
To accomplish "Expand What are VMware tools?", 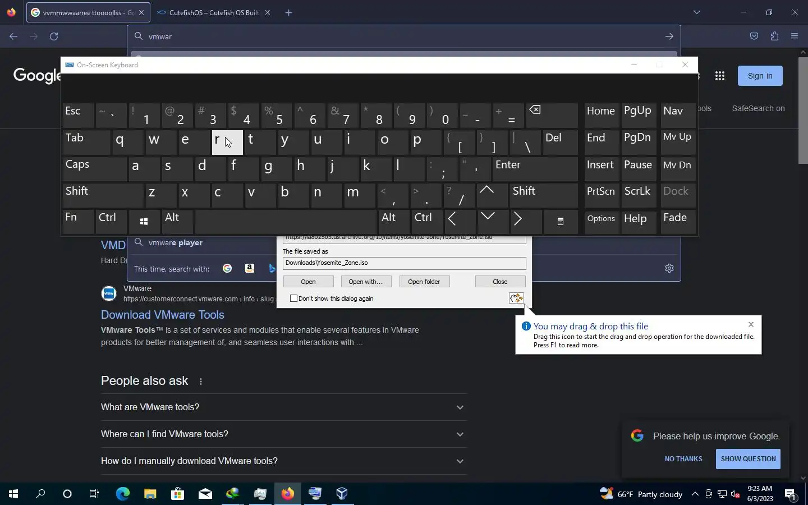I will coord(283,407).
